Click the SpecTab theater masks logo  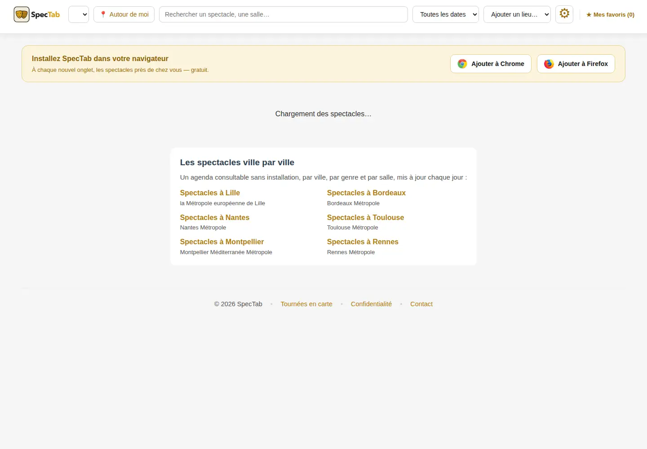tap(36, 14)
